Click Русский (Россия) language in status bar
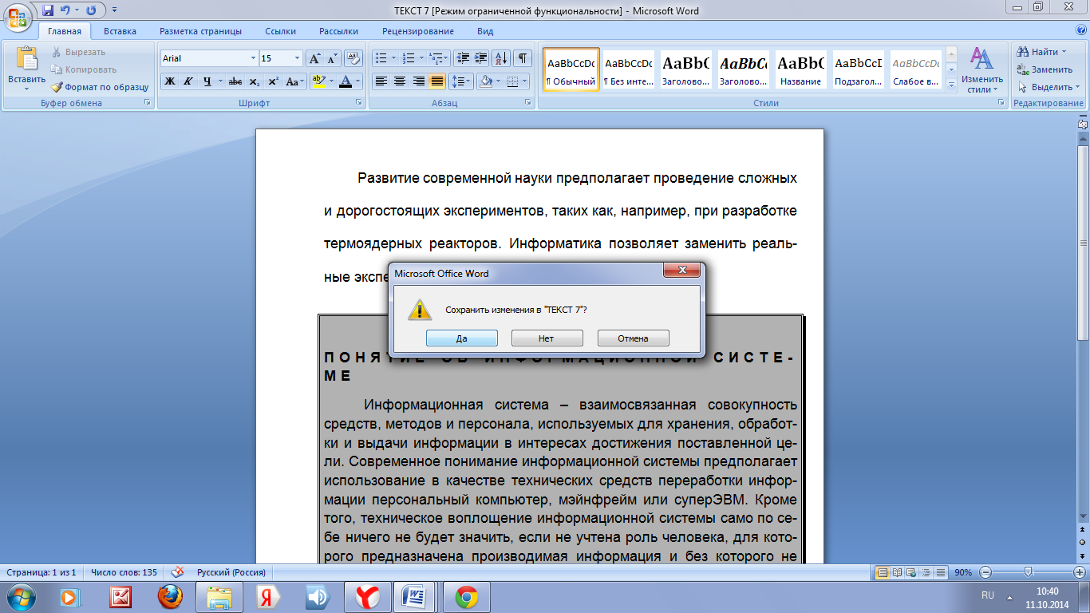The height and width of the screenshot is (613, 1090). 231,572
